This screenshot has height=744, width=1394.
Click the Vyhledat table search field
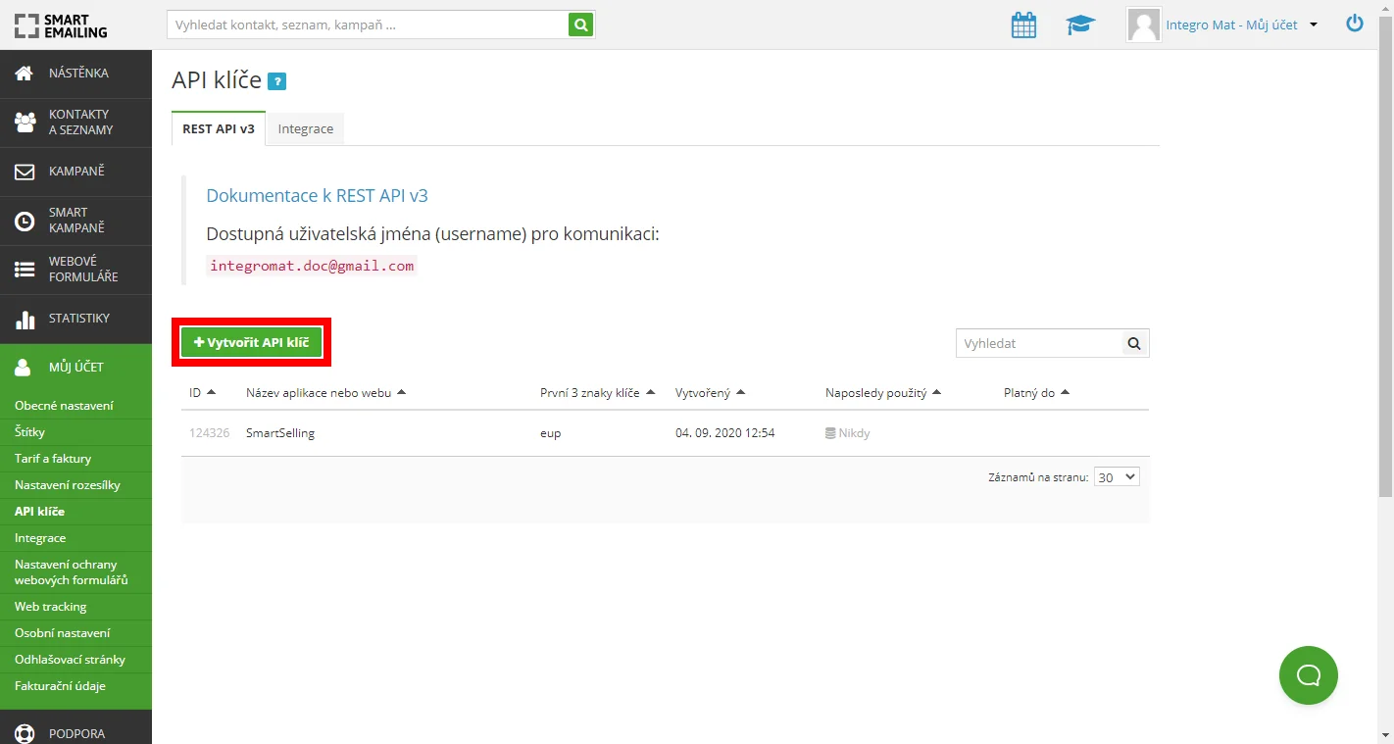click(1039, 343)
